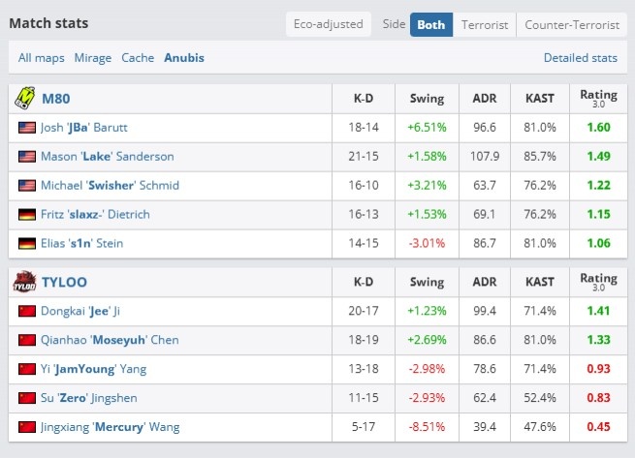Click the M80 Rating 3.0 column header
The width and height of the screenshot is (635, 458).
598,99
